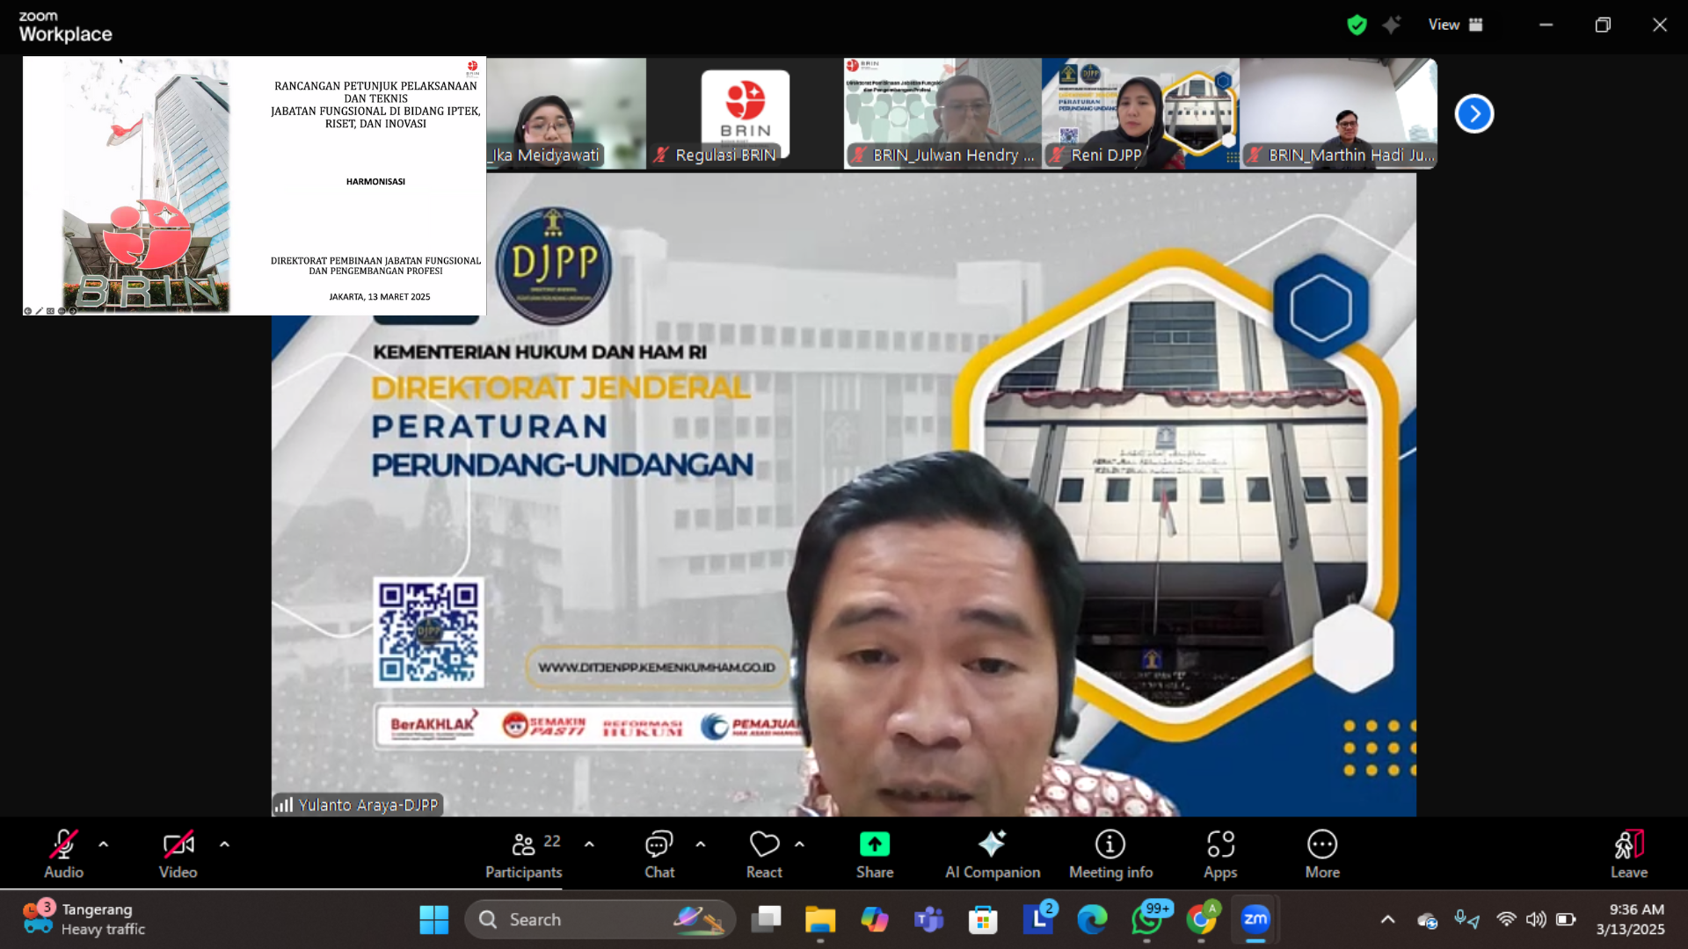Click the shared presentation slide preview
Viewport: 1688px width, 949px height.
[x=254, y=186]
